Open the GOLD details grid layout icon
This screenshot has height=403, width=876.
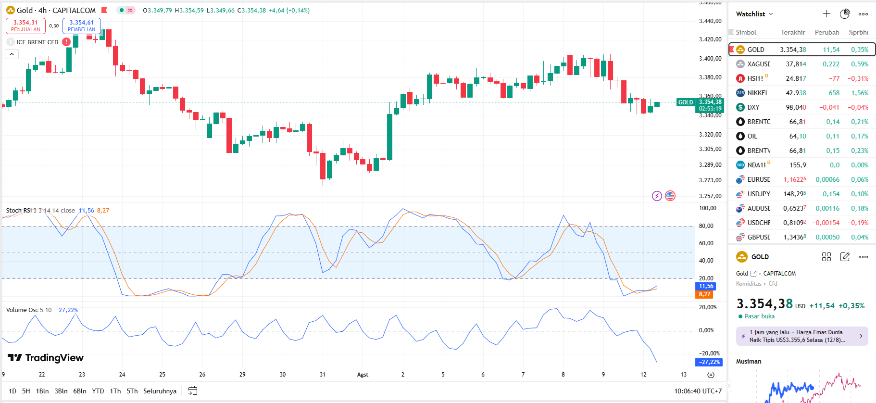(x=826, y=257)
